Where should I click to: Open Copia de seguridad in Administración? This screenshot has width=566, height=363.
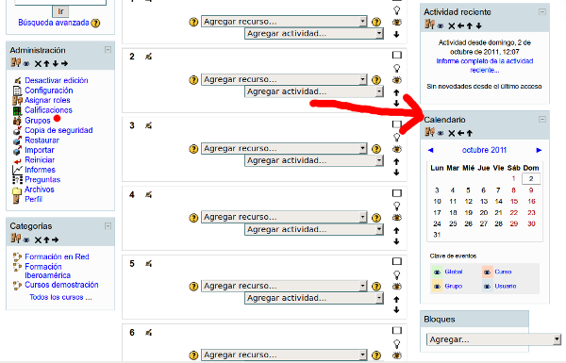58,130
